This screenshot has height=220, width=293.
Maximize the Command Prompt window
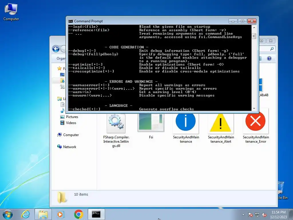[x=242, y=21]
